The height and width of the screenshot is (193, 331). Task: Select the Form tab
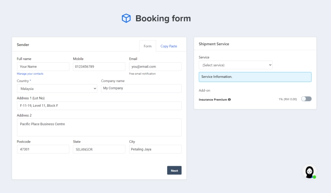[x=148, y=46]
